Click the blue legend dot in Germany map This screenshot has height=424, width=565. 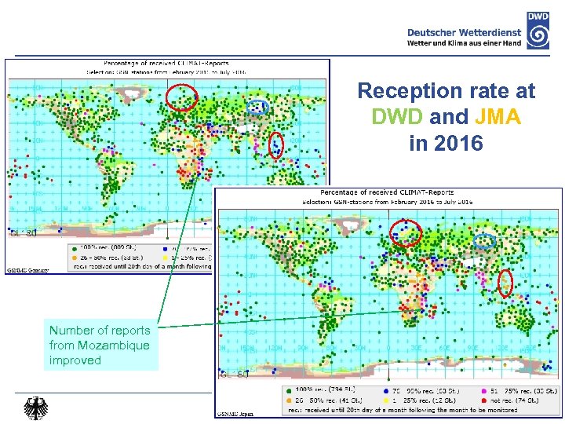point(166,249)
